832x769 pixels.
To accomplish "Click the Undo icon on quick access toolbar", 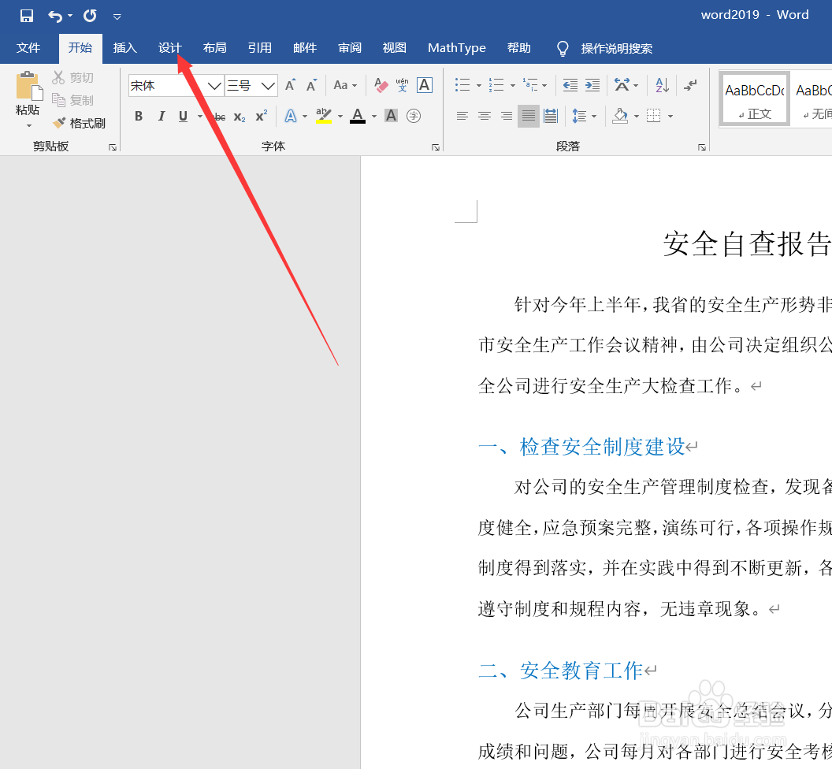I will 54,15.
